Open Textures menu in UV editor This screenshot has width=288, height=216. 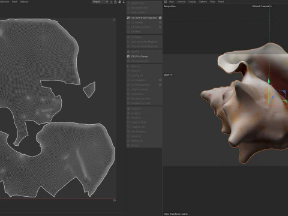pyautogui.click(x=24, y=2)
